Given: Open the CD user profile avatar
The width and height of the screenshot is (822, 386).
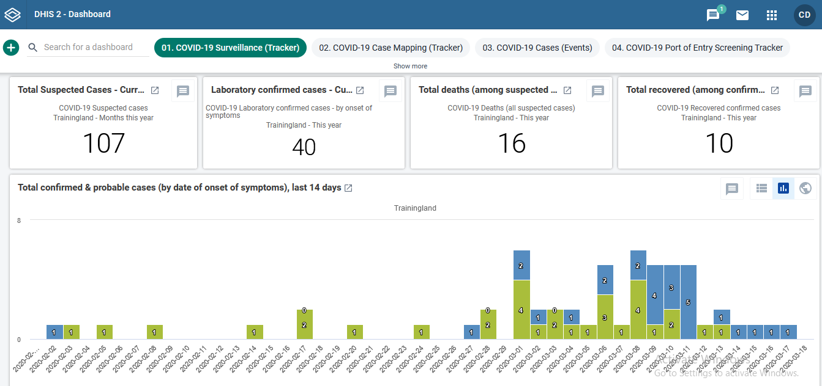Looking at the screenshot, I should coord(805,15).
